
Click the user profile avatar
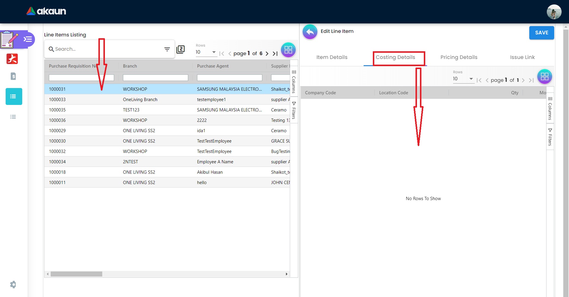(x=554, y=12)
